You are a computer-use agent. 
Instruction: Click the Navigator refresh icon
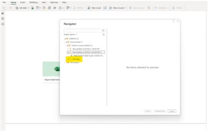point(103,34)
